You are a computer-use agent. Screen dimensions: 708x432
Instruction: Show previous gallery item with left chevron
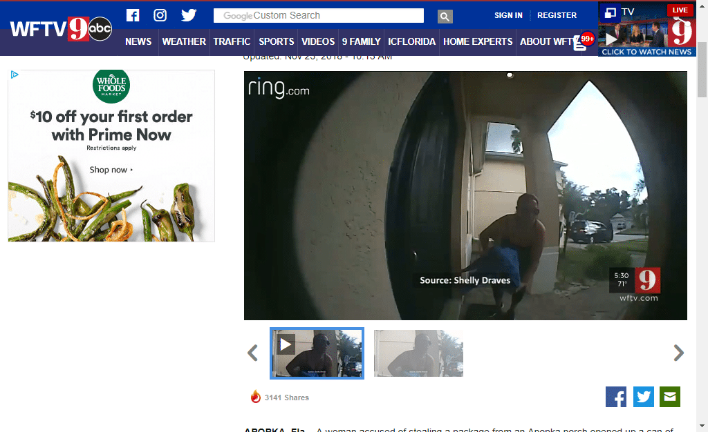[252, 353]
